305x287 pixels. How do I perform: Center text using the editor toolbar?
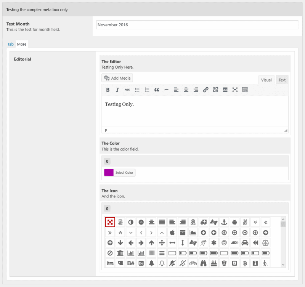[186, 90]
